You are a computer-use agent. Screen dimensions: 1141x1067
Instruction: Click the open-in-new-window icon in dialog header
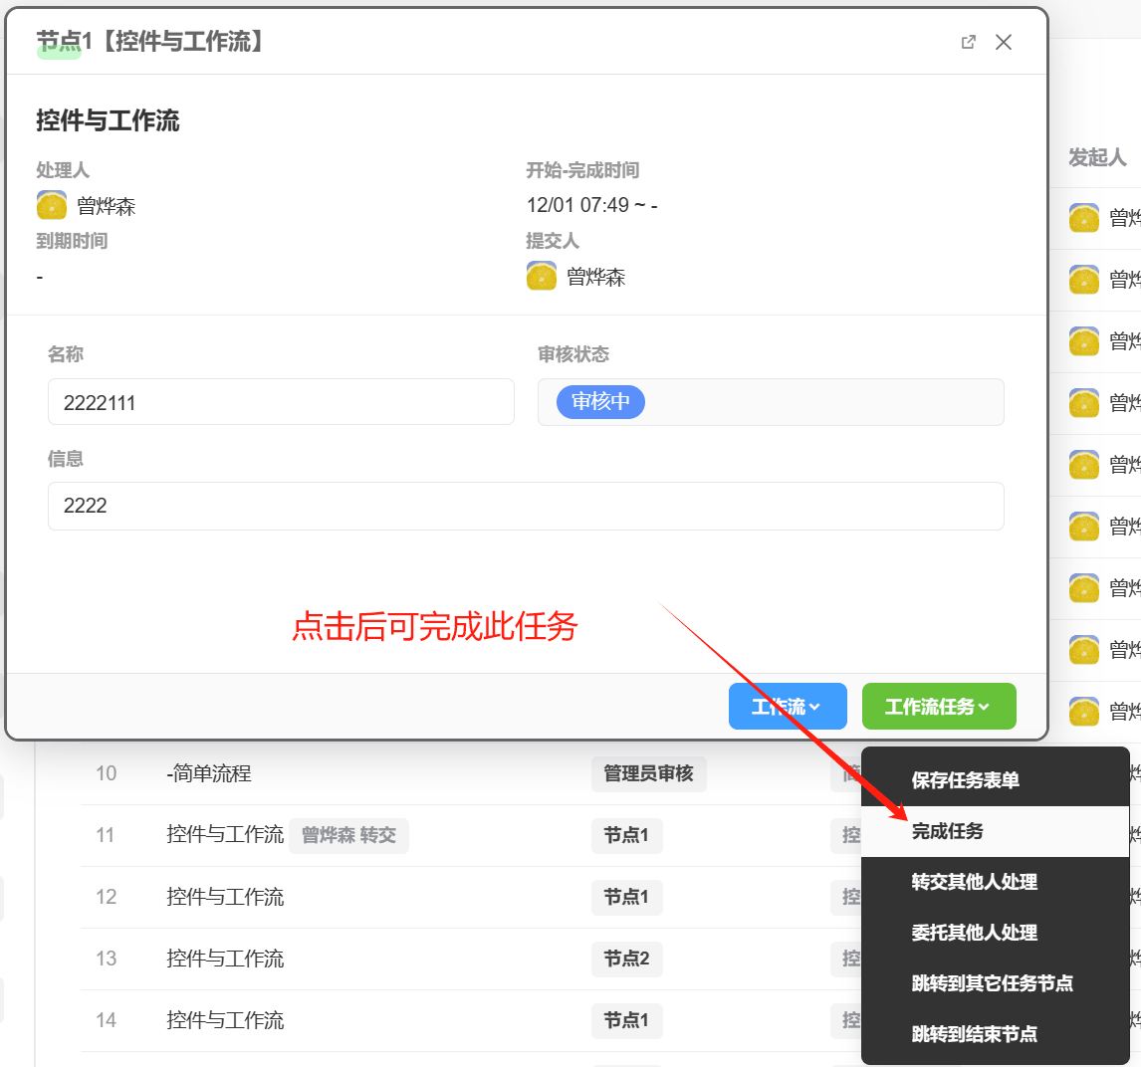click(968, 42)
